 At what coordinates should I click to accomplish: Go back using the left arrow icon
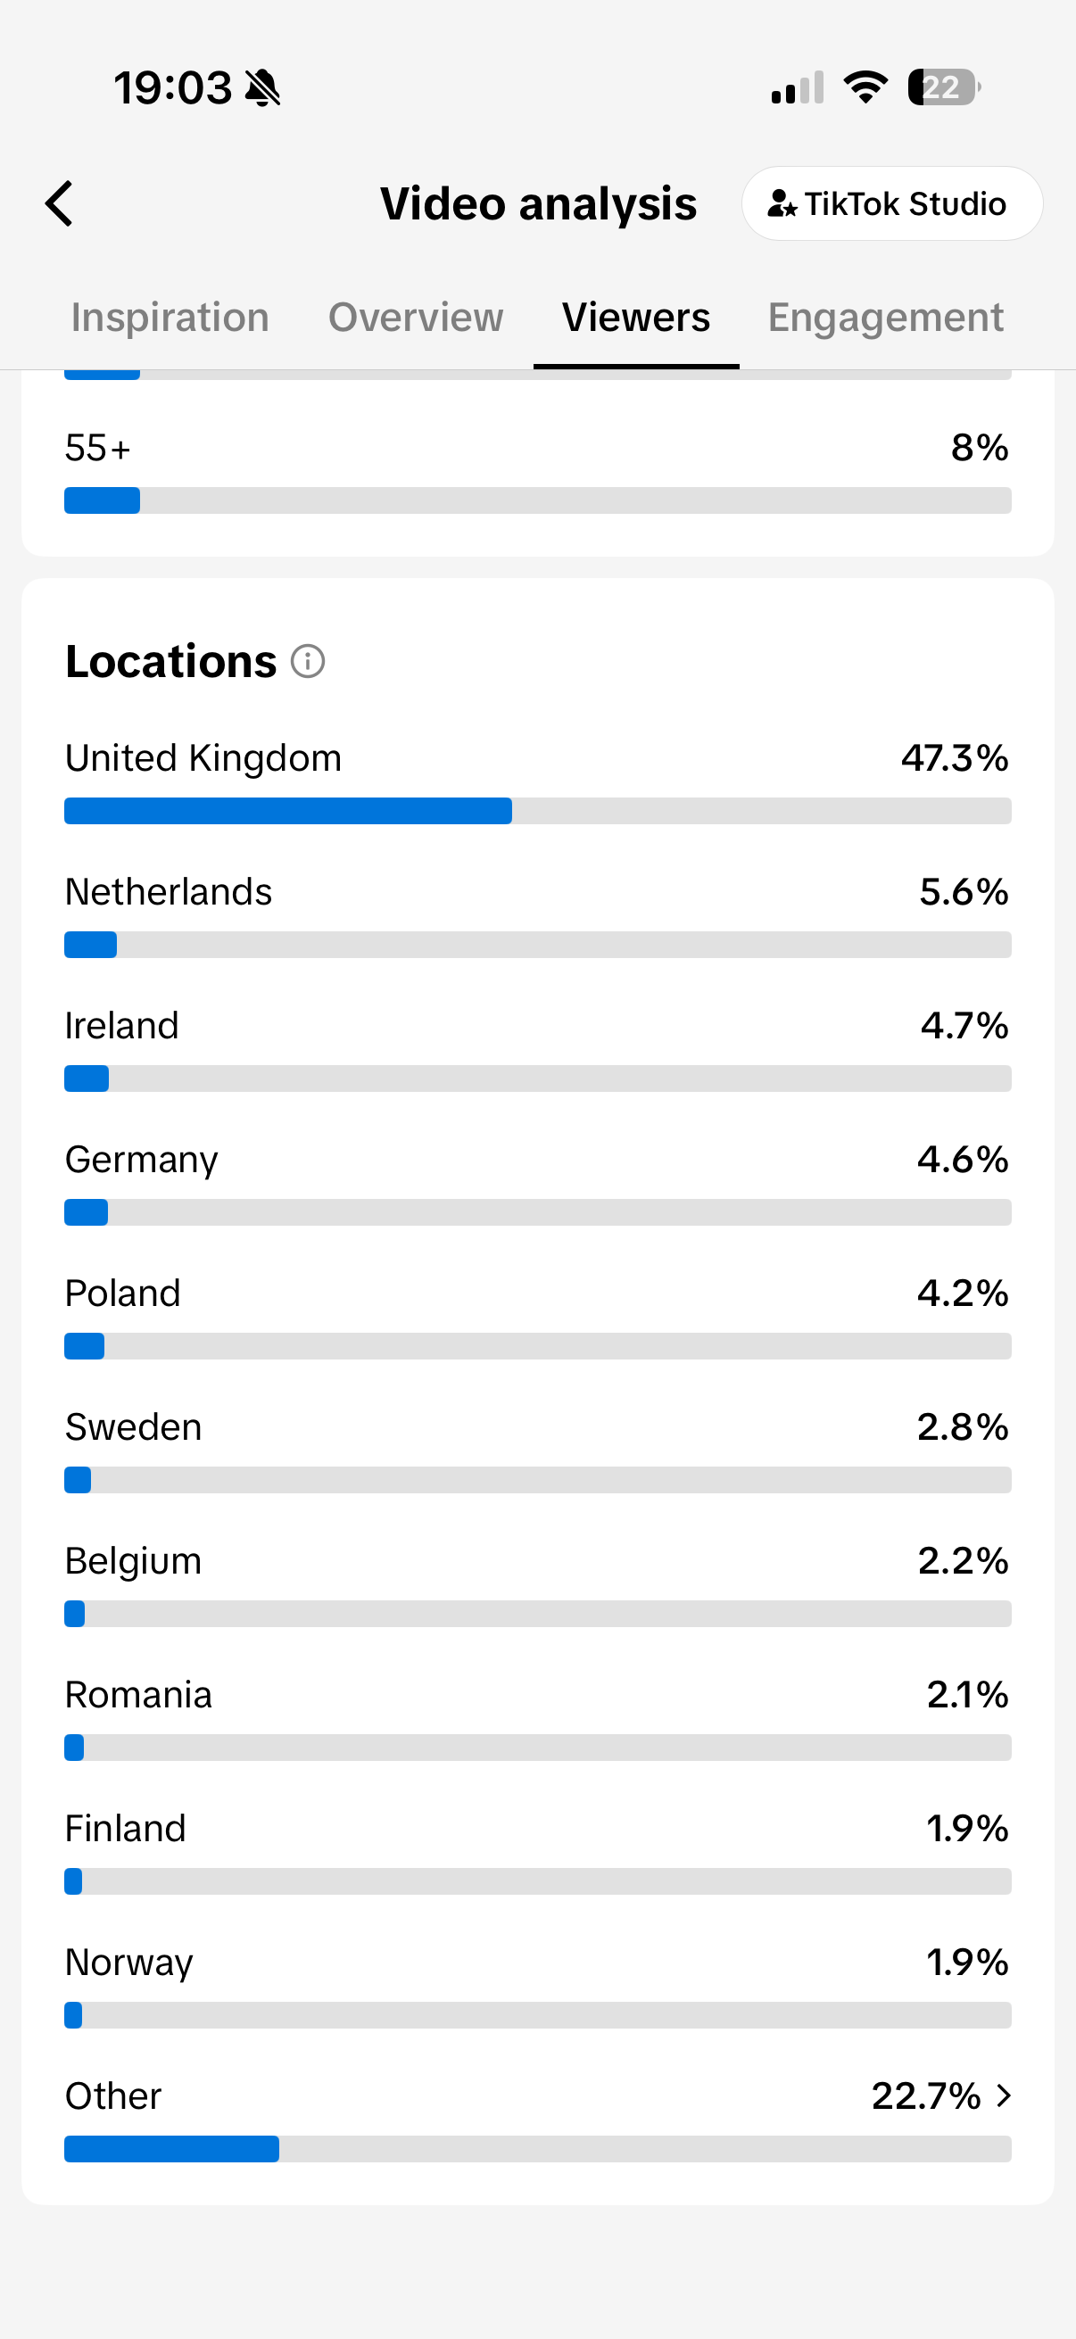coord(60,202)
